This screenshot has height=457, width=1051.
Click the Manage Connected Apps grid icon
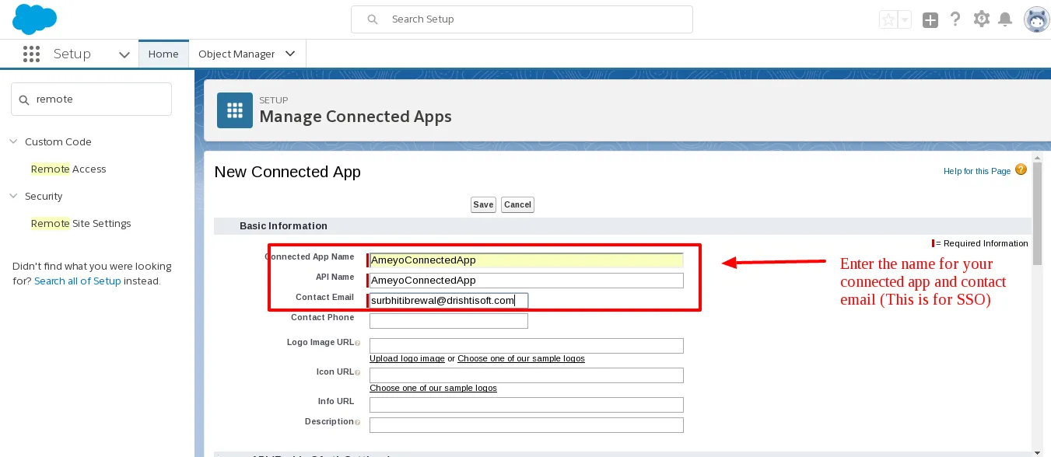point(235,110)
